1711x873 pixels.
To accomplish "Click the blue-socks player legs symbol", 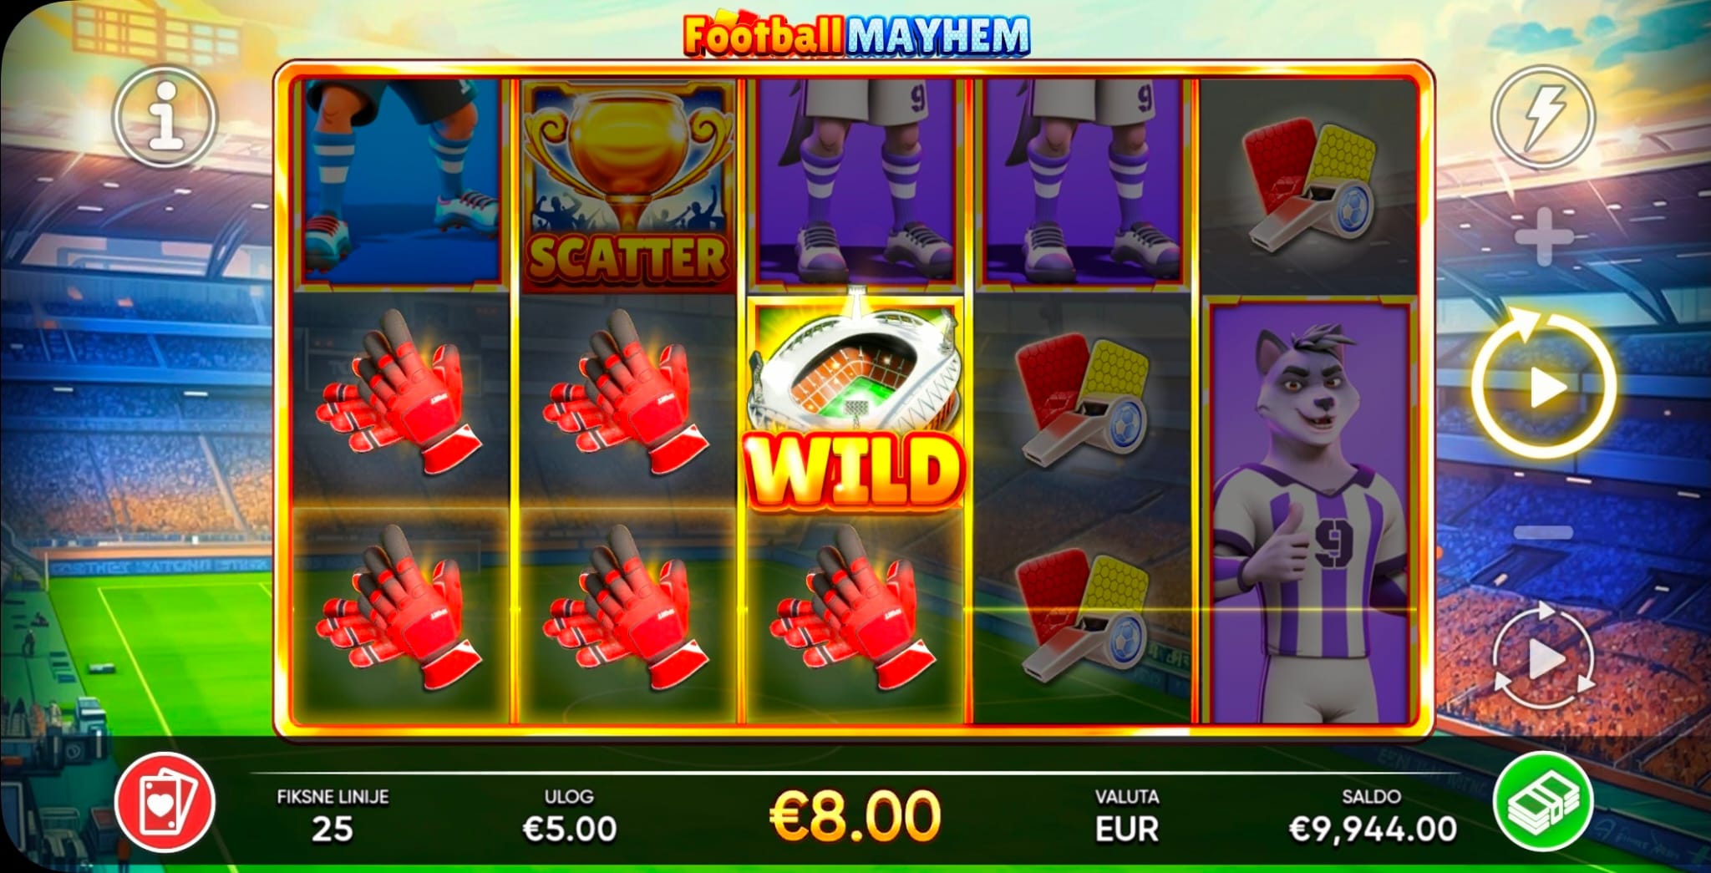I will [x=401, y=182].
